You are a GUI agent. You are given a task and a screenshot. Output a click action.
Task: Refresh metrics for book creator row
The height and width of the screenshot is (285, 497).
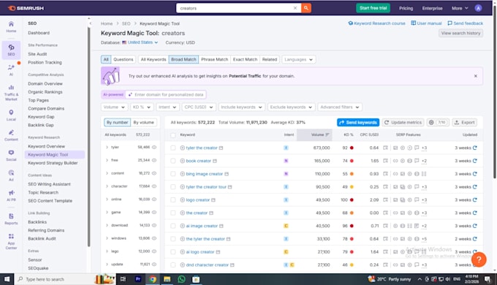[474, 161]
